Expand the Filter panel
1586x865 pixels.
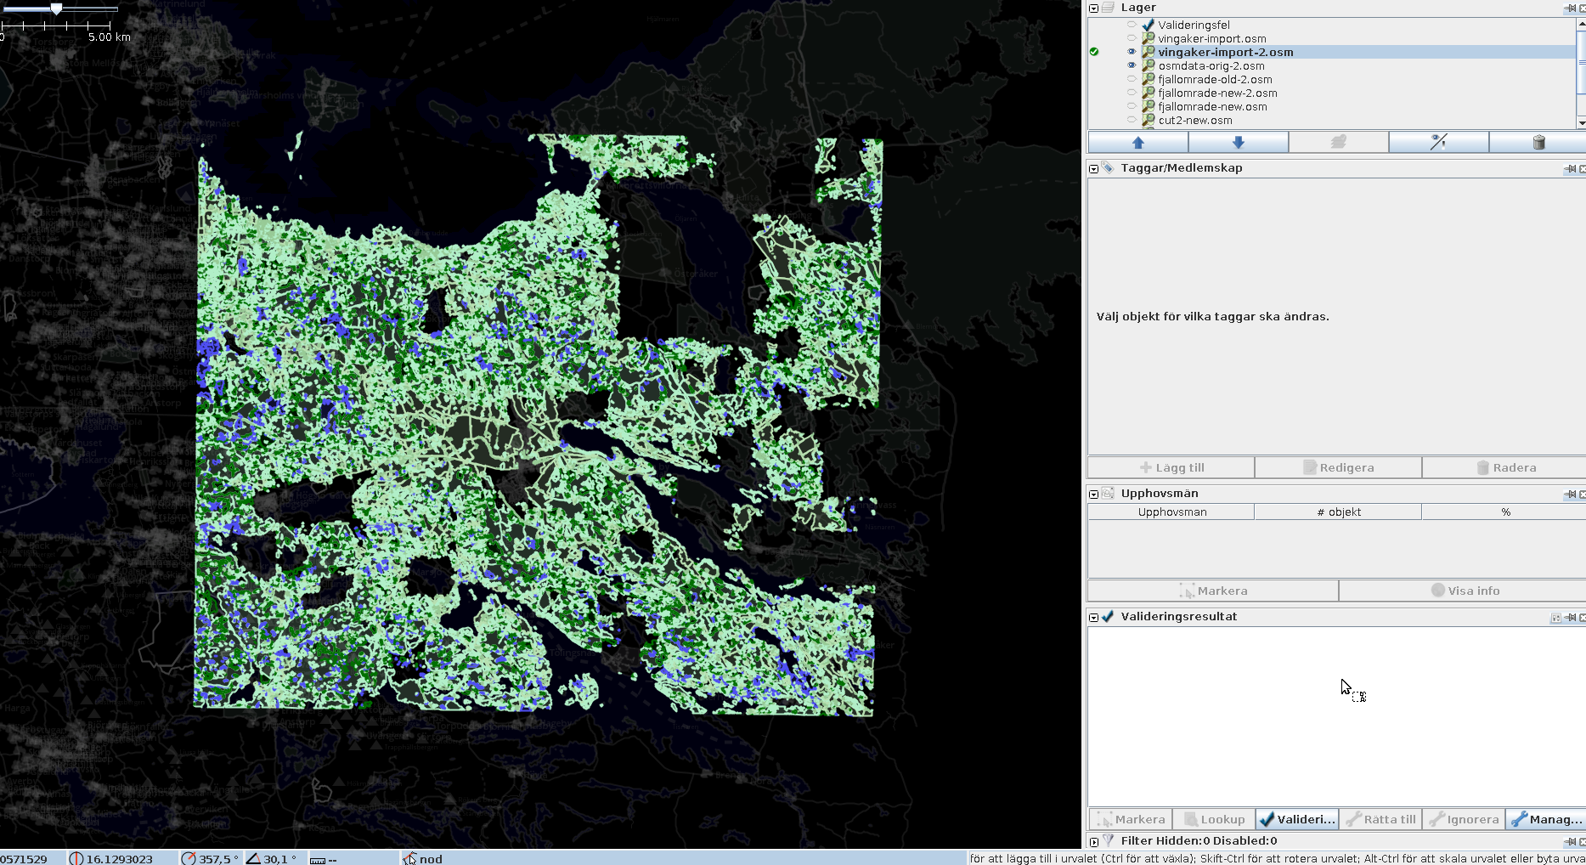(1094, 841)
